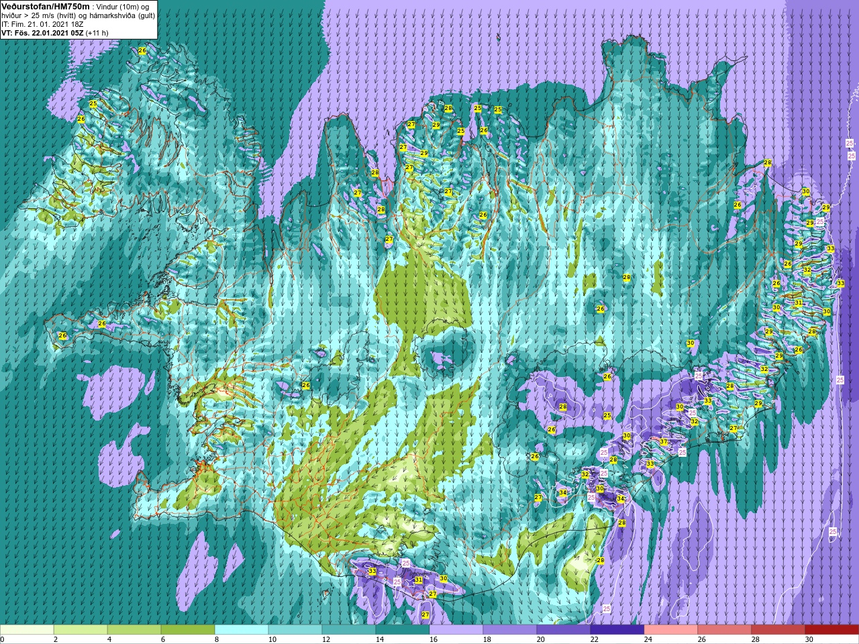
Task: Choose the olive green 6–8 m/s legend swatch
Action: 188,630
